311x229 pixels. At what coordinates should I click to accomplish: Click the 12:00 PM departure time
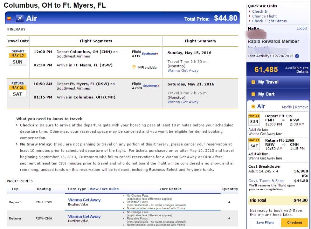(43, 52)
